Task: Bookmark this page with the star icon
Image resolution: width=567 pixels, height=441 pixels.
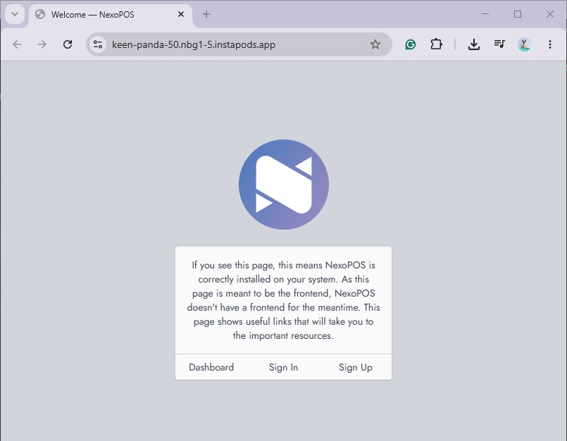Action: click(375, 44)
